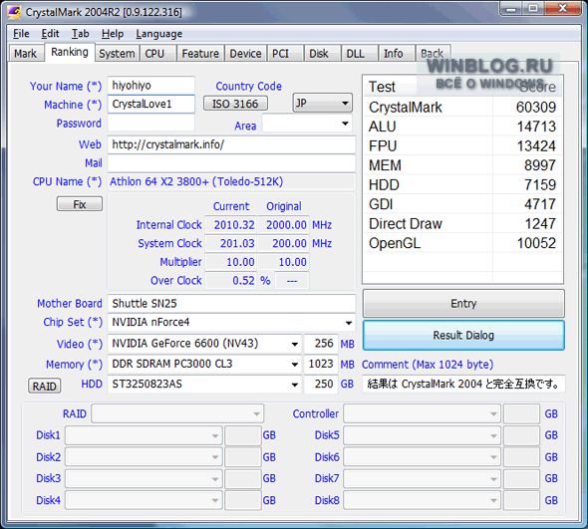Click the Current Internal Clock value 2010.32

tap(230, 225)
